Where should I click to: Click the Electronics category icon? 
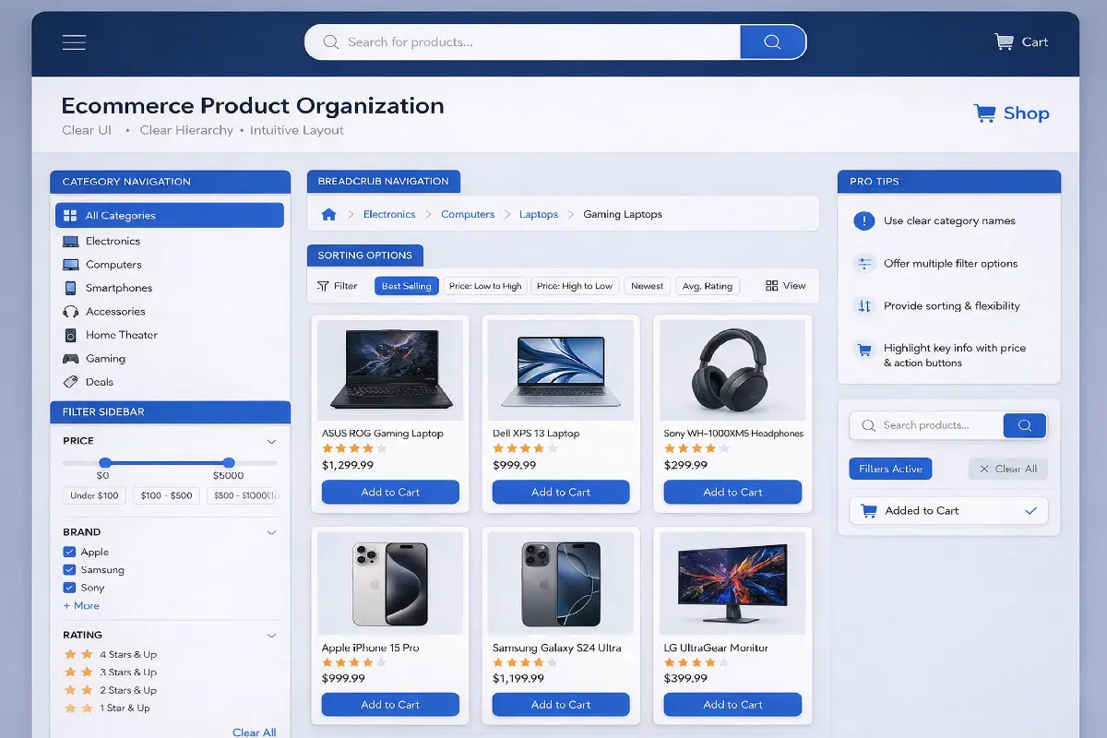[70, 241]
